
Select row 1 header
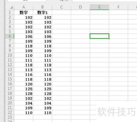10,12
